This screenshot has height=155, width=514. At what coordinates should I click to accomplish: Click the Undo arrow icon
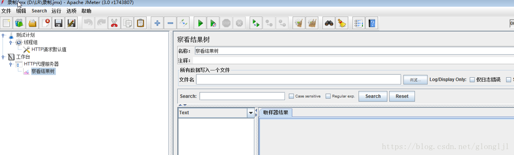pos(88,23)
